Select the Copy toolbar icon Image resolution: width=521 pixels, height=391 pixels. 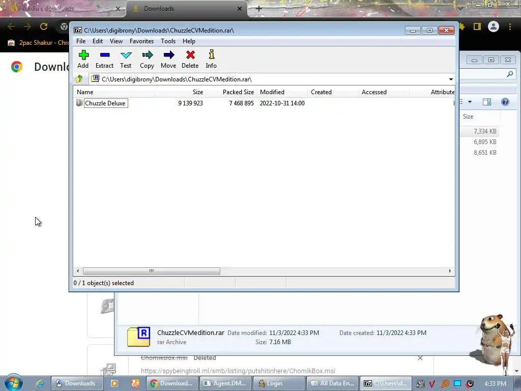(147, 59)
